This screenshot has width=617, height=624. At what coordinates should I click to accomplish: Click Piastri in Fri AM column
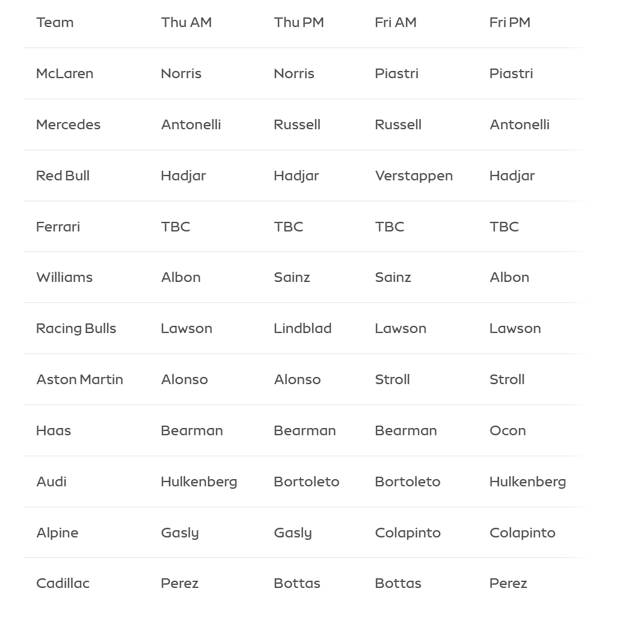pyautogui.click(x=396, y=73)
